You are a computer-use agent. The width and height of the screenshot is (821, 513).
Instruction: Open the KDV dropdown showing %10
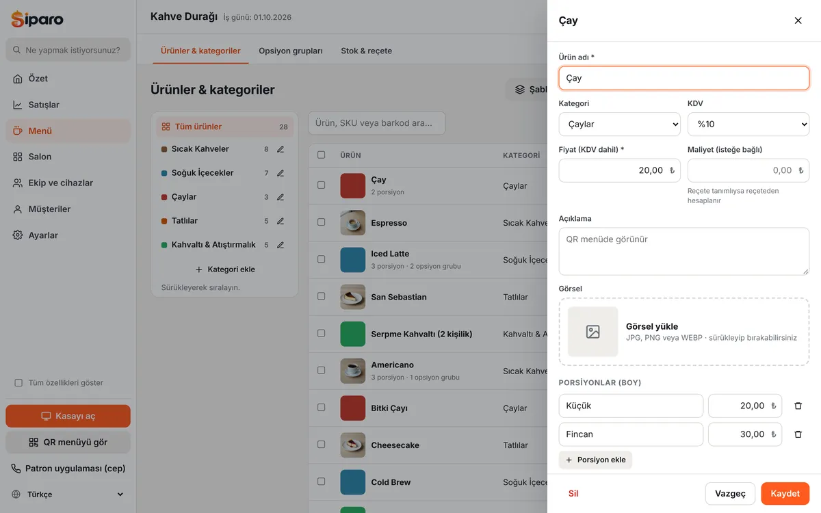748,124
